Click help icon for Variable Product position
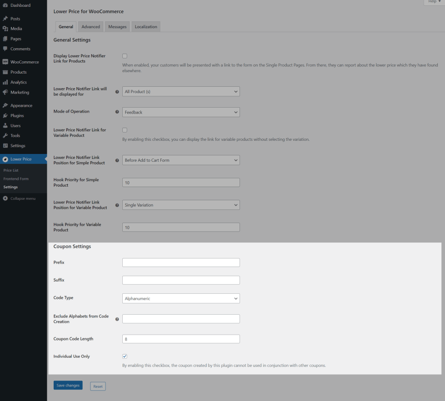 click(x=117, y=205)
